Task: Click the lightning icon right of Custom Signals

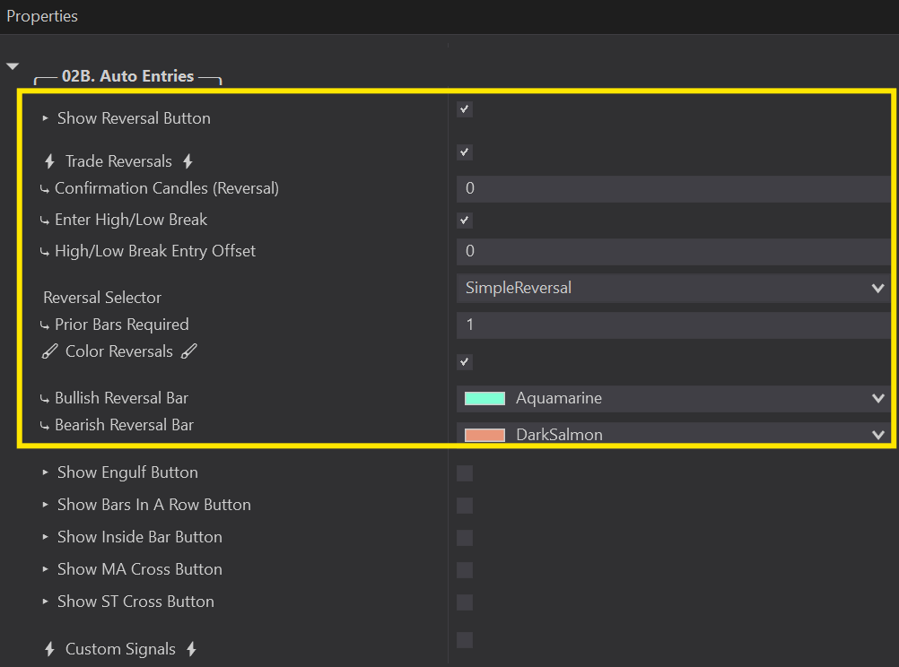Action: [x=191, y=649]
